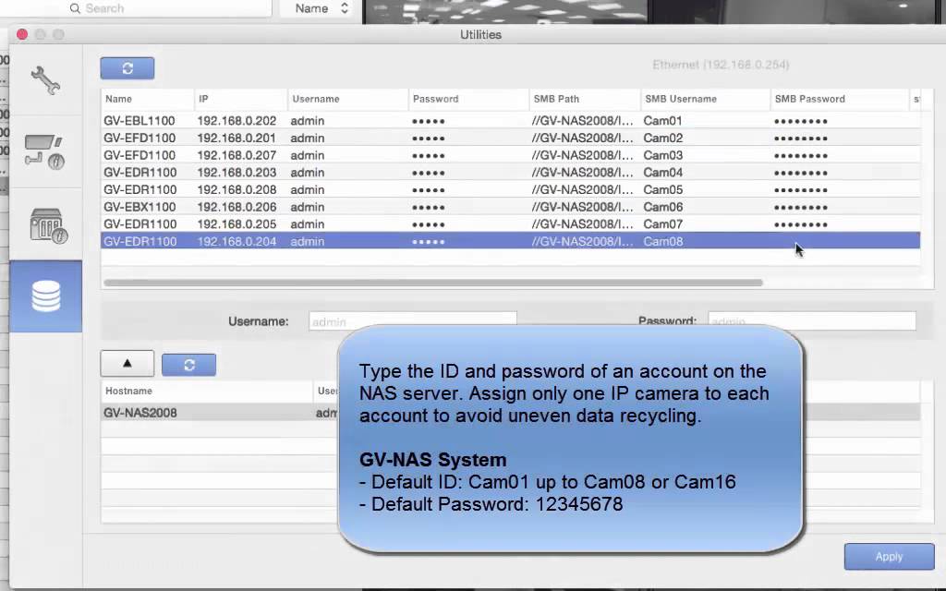Select the GV-EBL1100 camera row
Screen dimensions: 946x591
(x=510, y=121)
